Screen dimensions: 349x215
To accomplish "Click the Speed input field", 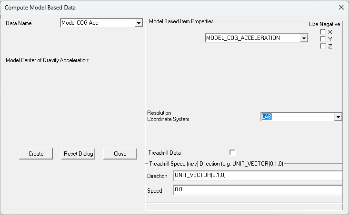I will click(258, 190).
